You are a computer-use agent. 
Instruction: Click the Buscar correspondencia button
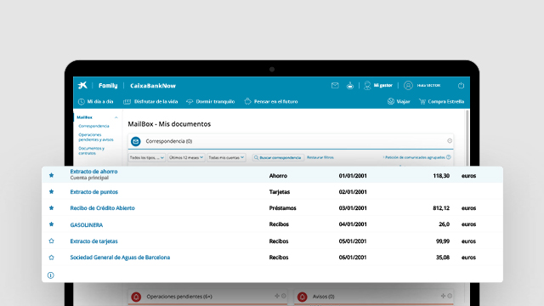pos(278,157)
